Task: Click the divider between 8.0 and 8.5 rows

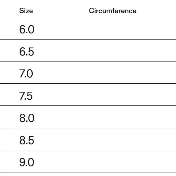Action: pos(88,128)
